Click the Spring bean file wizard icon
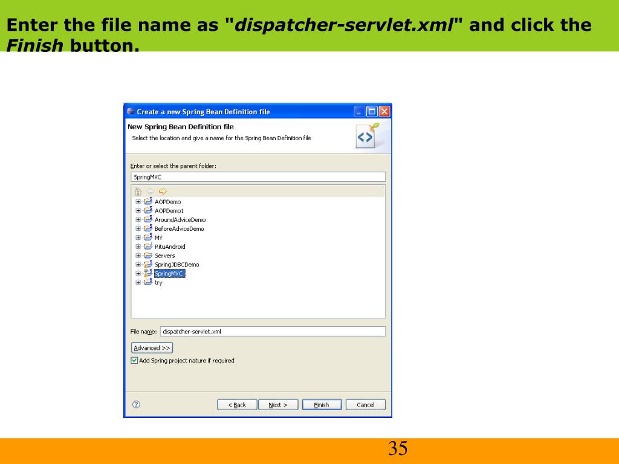619x464 pixels. [367, 135]
